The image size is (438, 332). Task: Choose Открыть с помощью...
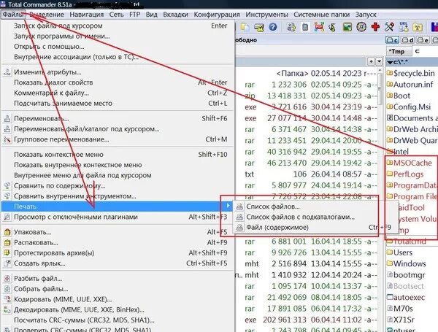pyautogui.click(x=118, y=47)
